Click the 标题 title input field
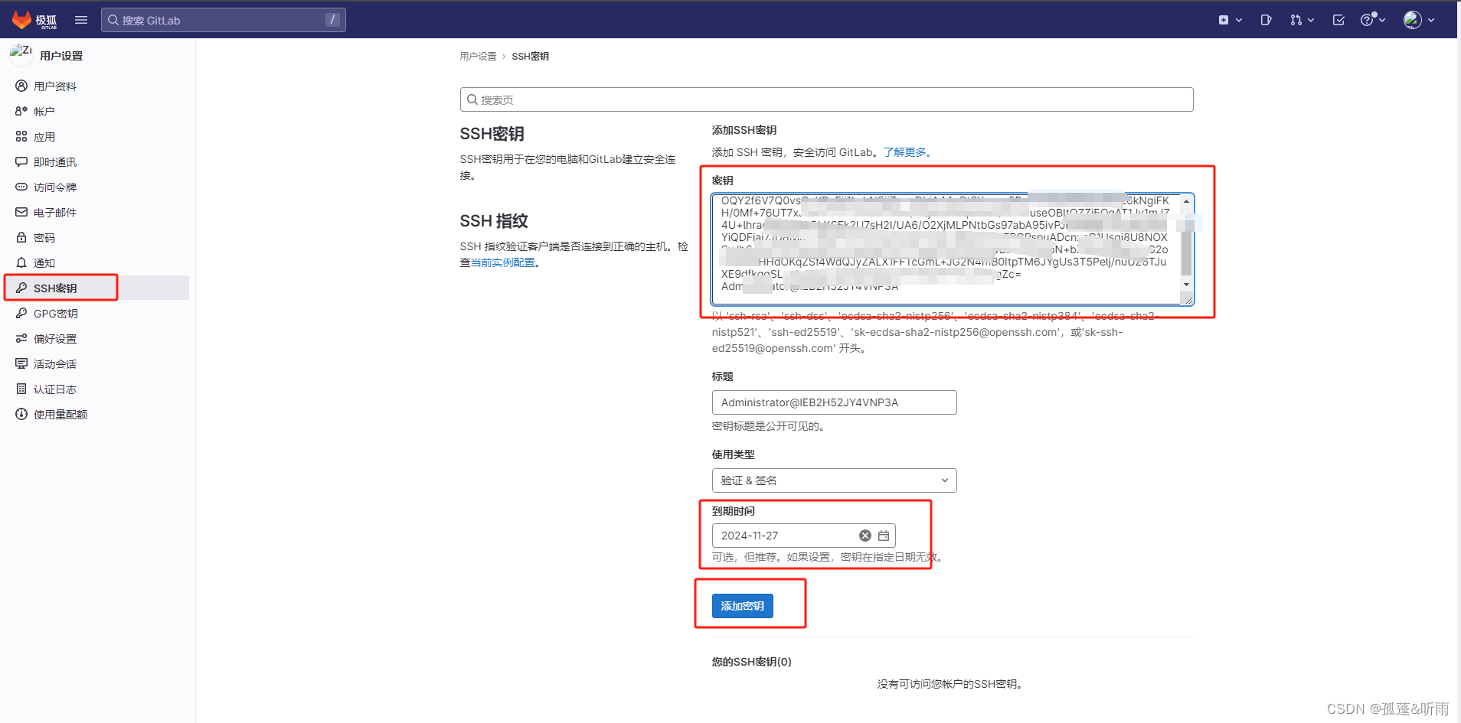The height and width of the screenshot is (723, 1461). (834, 402)
